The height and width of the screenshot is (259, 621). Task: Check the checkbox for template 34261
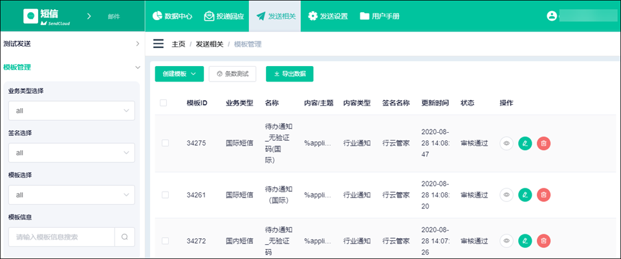click(x=165, y=194)
